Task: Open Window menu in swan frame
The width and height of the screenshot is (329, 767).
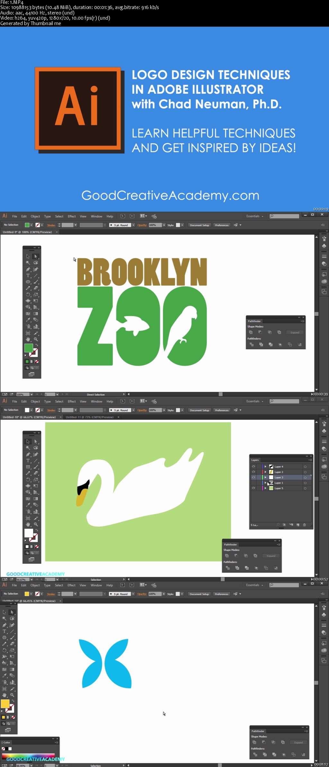Action: coord(96,402)
